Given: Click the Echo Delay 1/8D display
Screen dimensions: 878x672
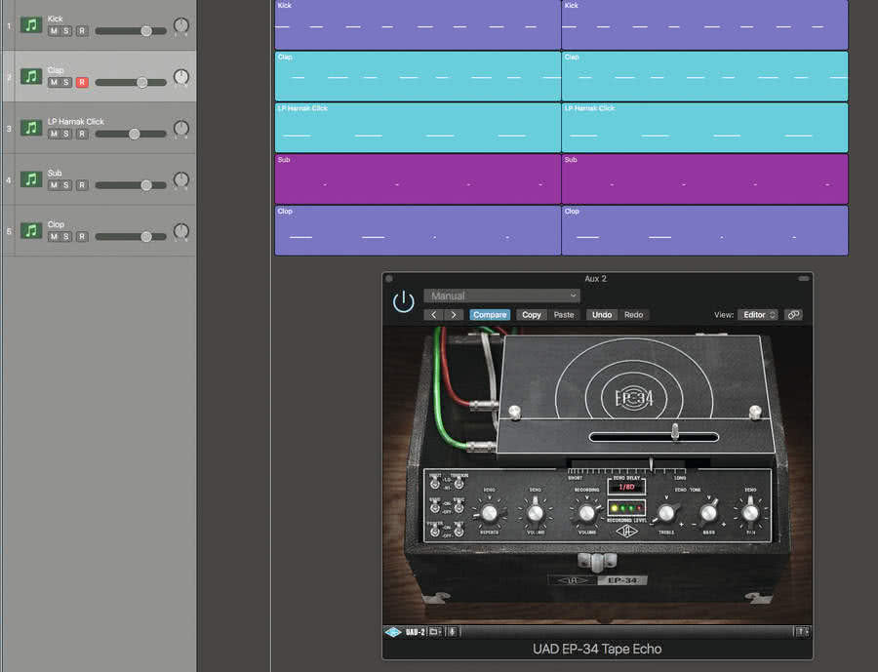Looking at the screenshot, I should coord(626,487).
